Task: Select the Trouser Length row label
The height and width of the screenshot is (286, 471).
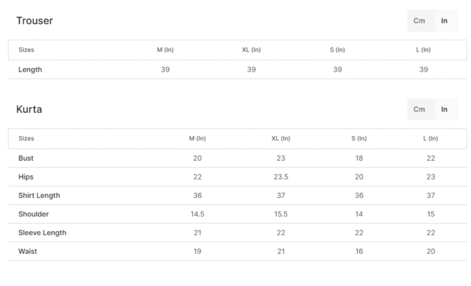Action: (x=30, y=69)
